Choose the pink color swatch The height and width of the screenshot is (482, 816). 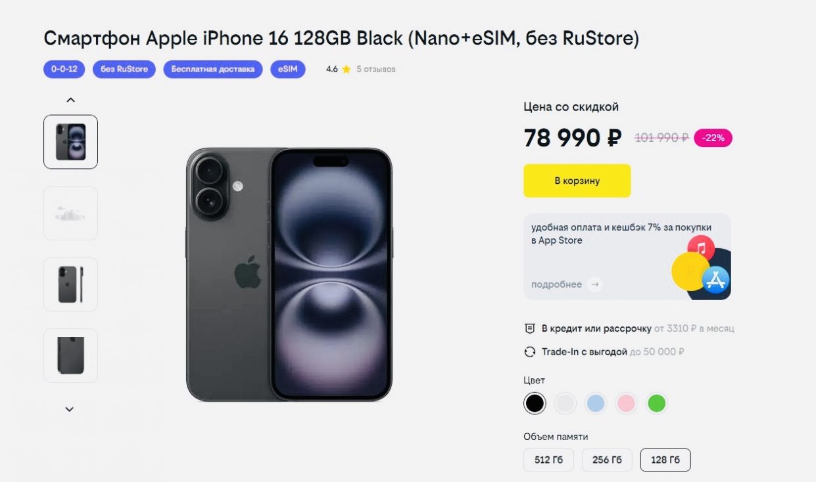tap(626, 403)
